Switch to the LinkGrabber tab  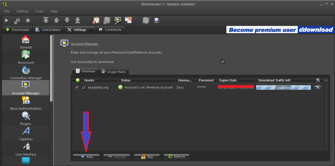click(48, 30)
